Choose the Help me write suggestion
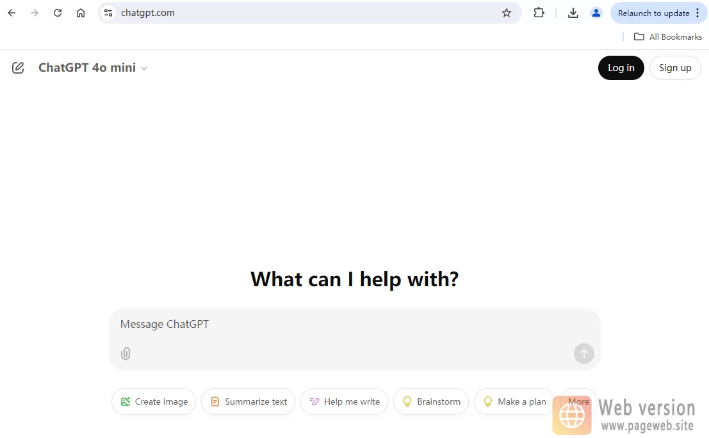The width and height of the screenshot is (709, 438). pos(345,401)
